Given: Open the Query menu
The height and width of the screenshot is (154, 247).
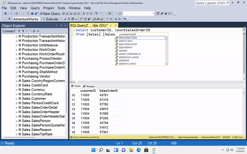Looking at the screenshot, I should [x=35, y=8].
